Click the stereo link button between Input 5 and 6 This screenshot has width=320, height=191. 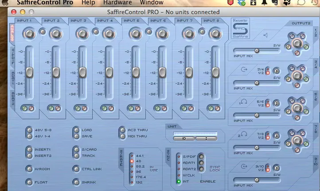(149, 31)
